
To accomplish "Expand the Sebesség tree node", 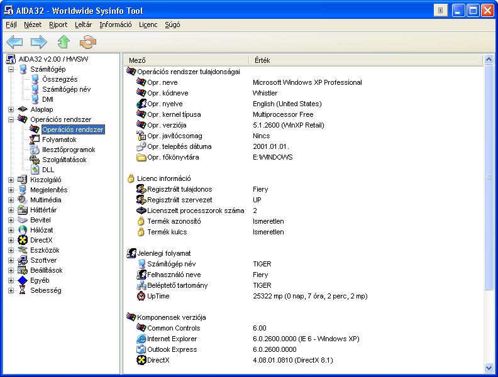I will (x=11, y=291).
